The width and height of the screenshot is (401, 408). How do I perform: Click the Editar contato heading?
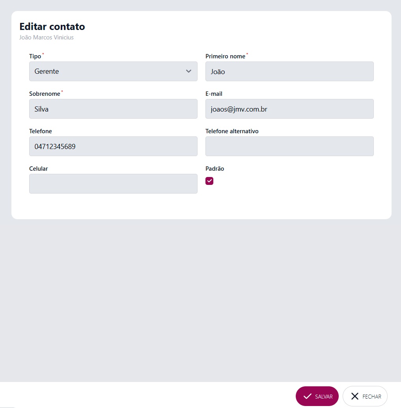[x=52, y=26]
